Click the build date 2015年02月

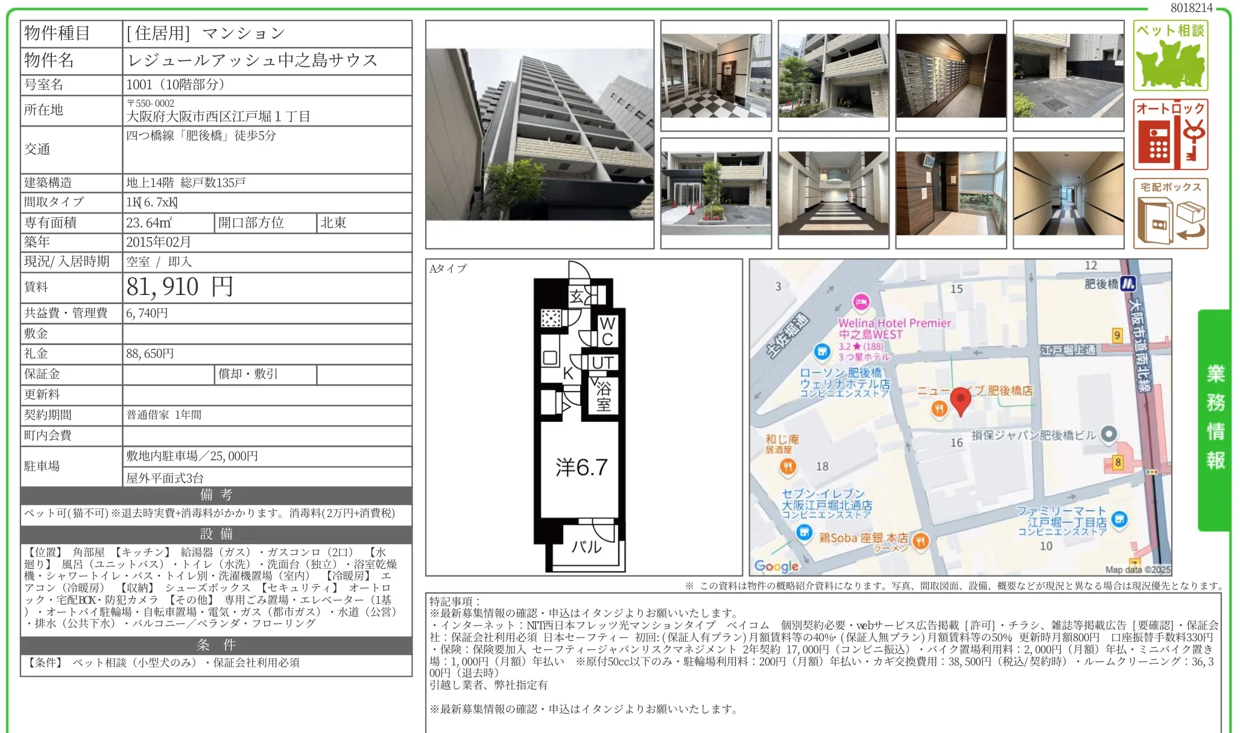coord(159,243)
